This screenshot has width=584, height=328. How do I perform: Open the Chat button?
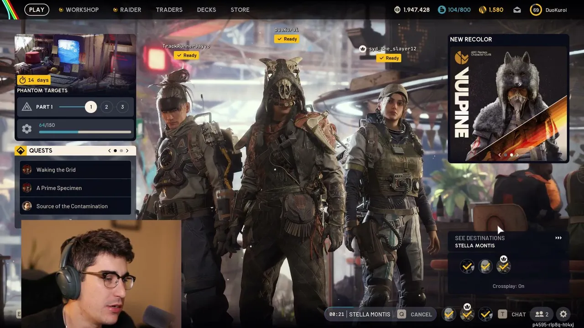pos(519,314)
